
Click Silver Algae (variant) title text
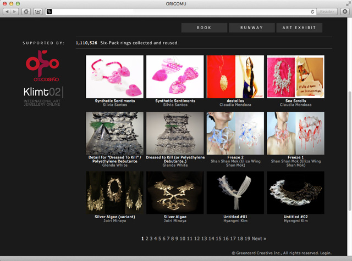[115, 217]
